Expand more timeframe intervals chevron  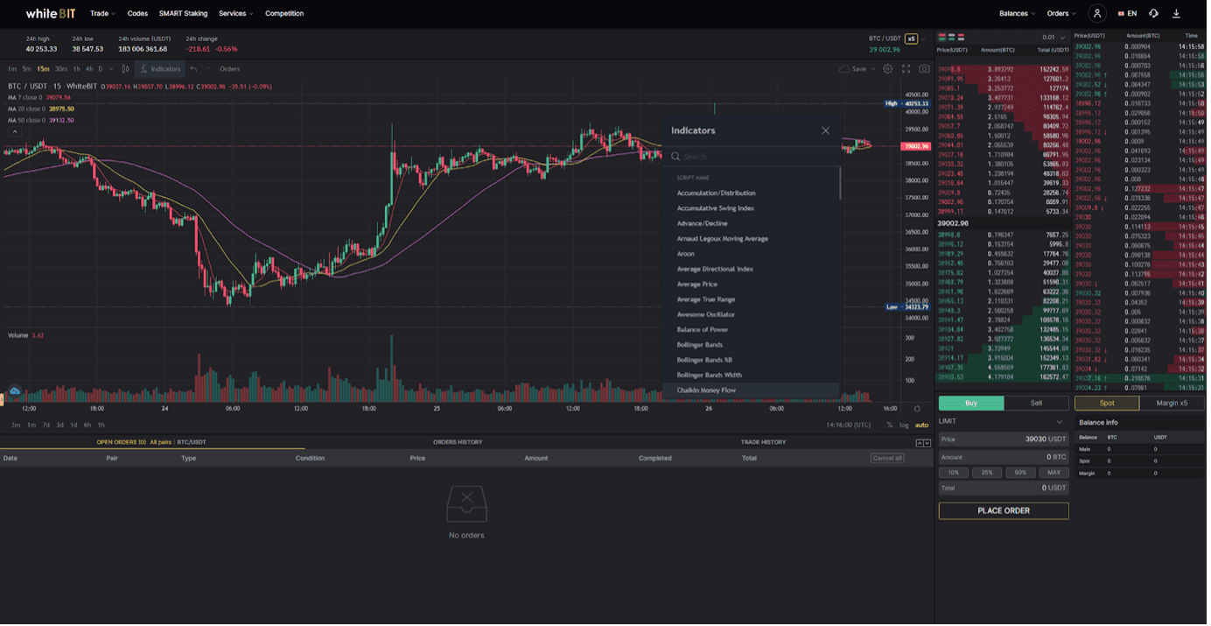[x=112, y=68]
